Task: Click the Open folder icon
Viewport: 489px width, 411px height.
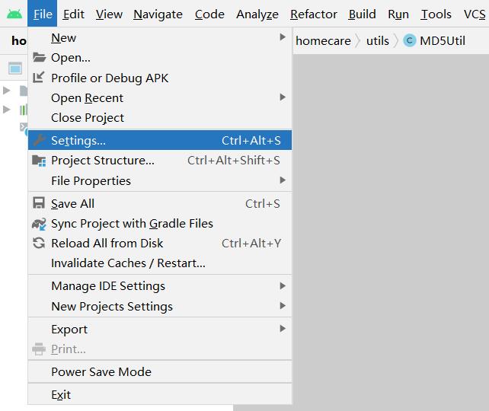Action: pos(39,58)
